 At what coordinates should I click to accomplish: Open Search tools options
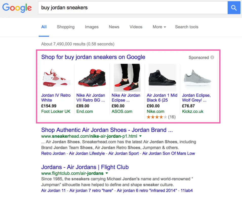point(187,27)
